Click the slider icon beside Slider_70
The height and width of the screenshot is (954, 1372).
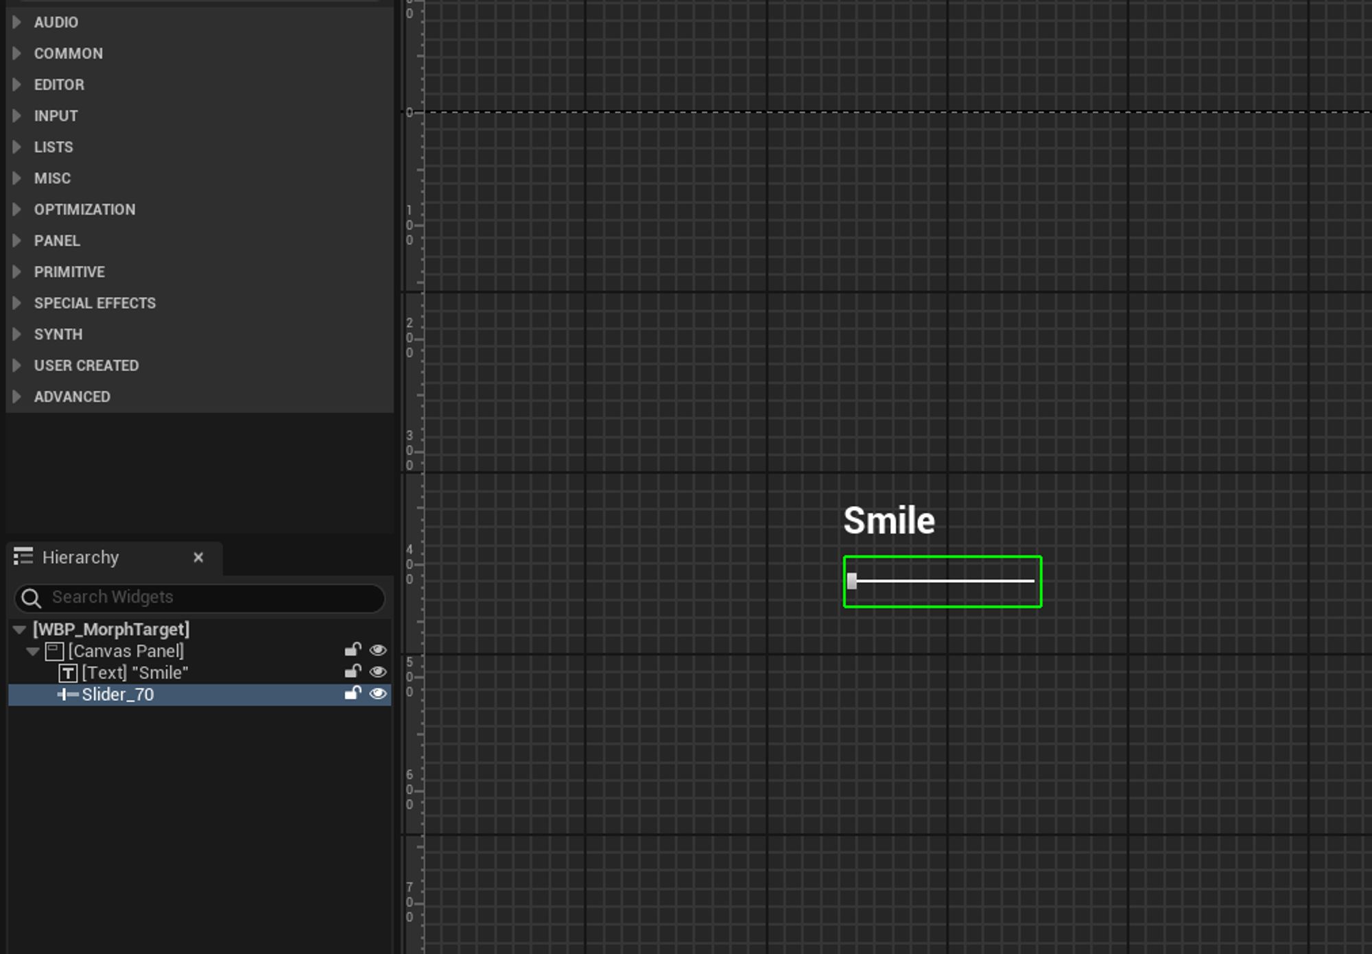[x=68, y=695]
